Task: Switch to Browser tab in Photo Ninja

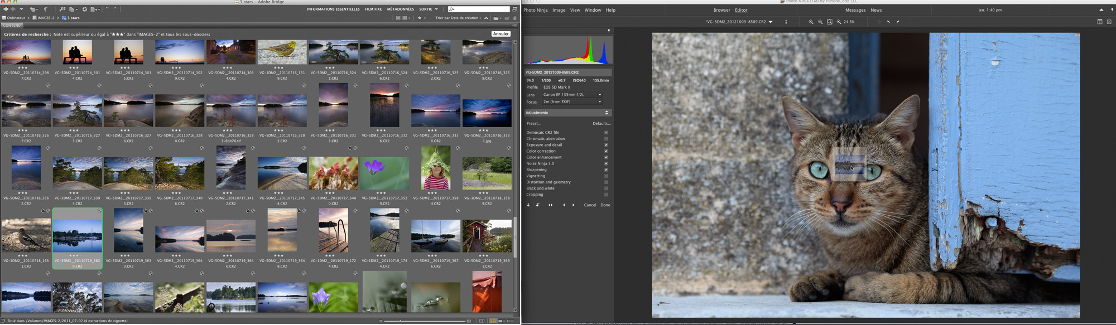Action: pyautogui.click(x=721, y=10)
